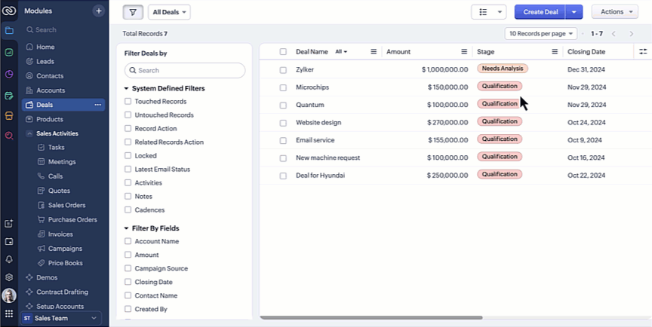652x327 pixels.
Task: Open the All Deals view dropdown
Action: click(169, 12)
